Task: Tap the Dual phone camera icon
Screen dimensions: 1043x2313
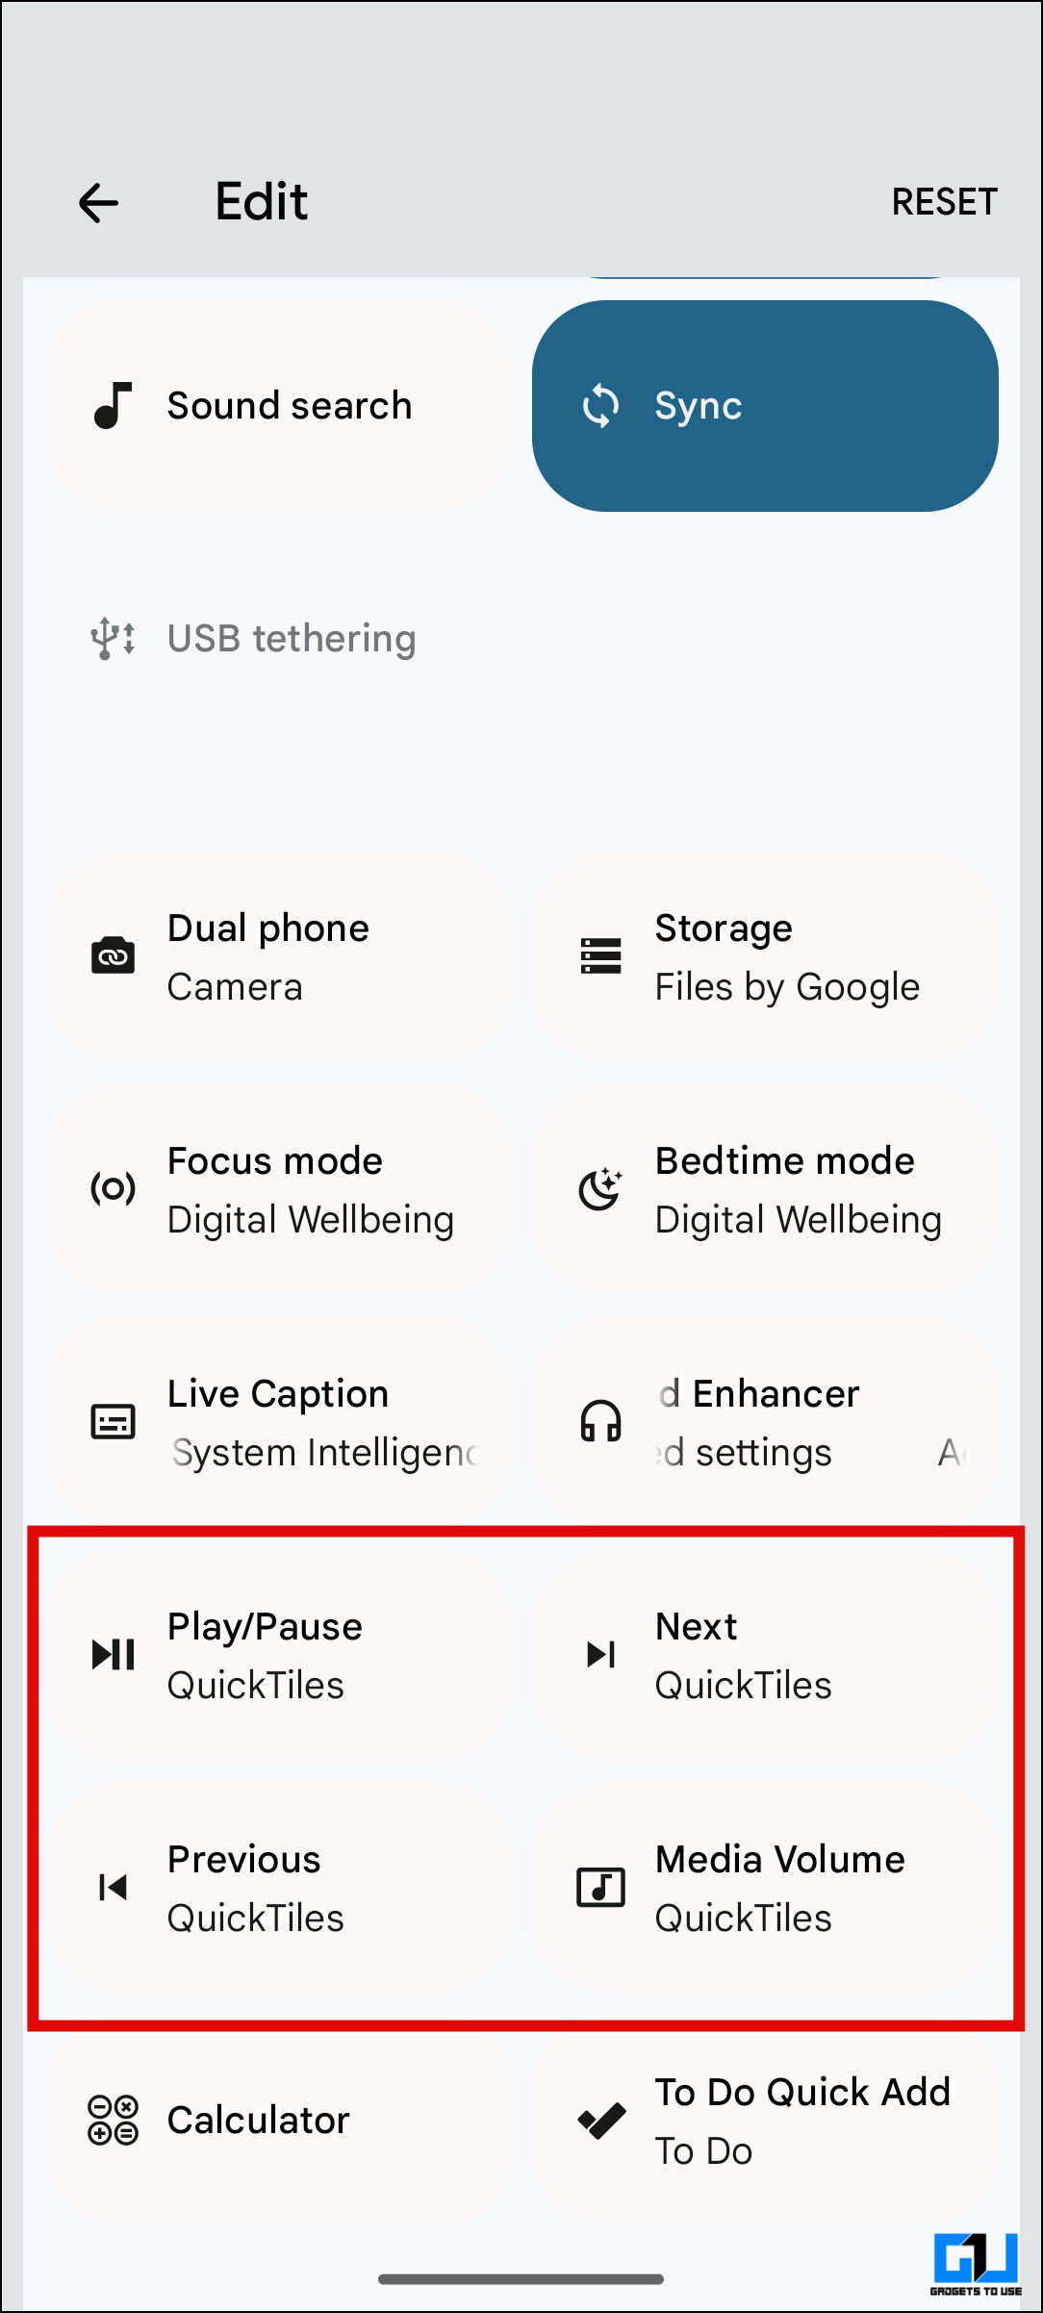Action: click(x=113, y=956)
